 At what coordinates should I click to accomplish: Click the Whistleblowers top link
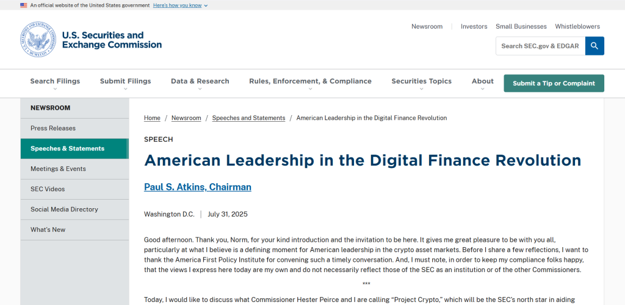[577, 26]
